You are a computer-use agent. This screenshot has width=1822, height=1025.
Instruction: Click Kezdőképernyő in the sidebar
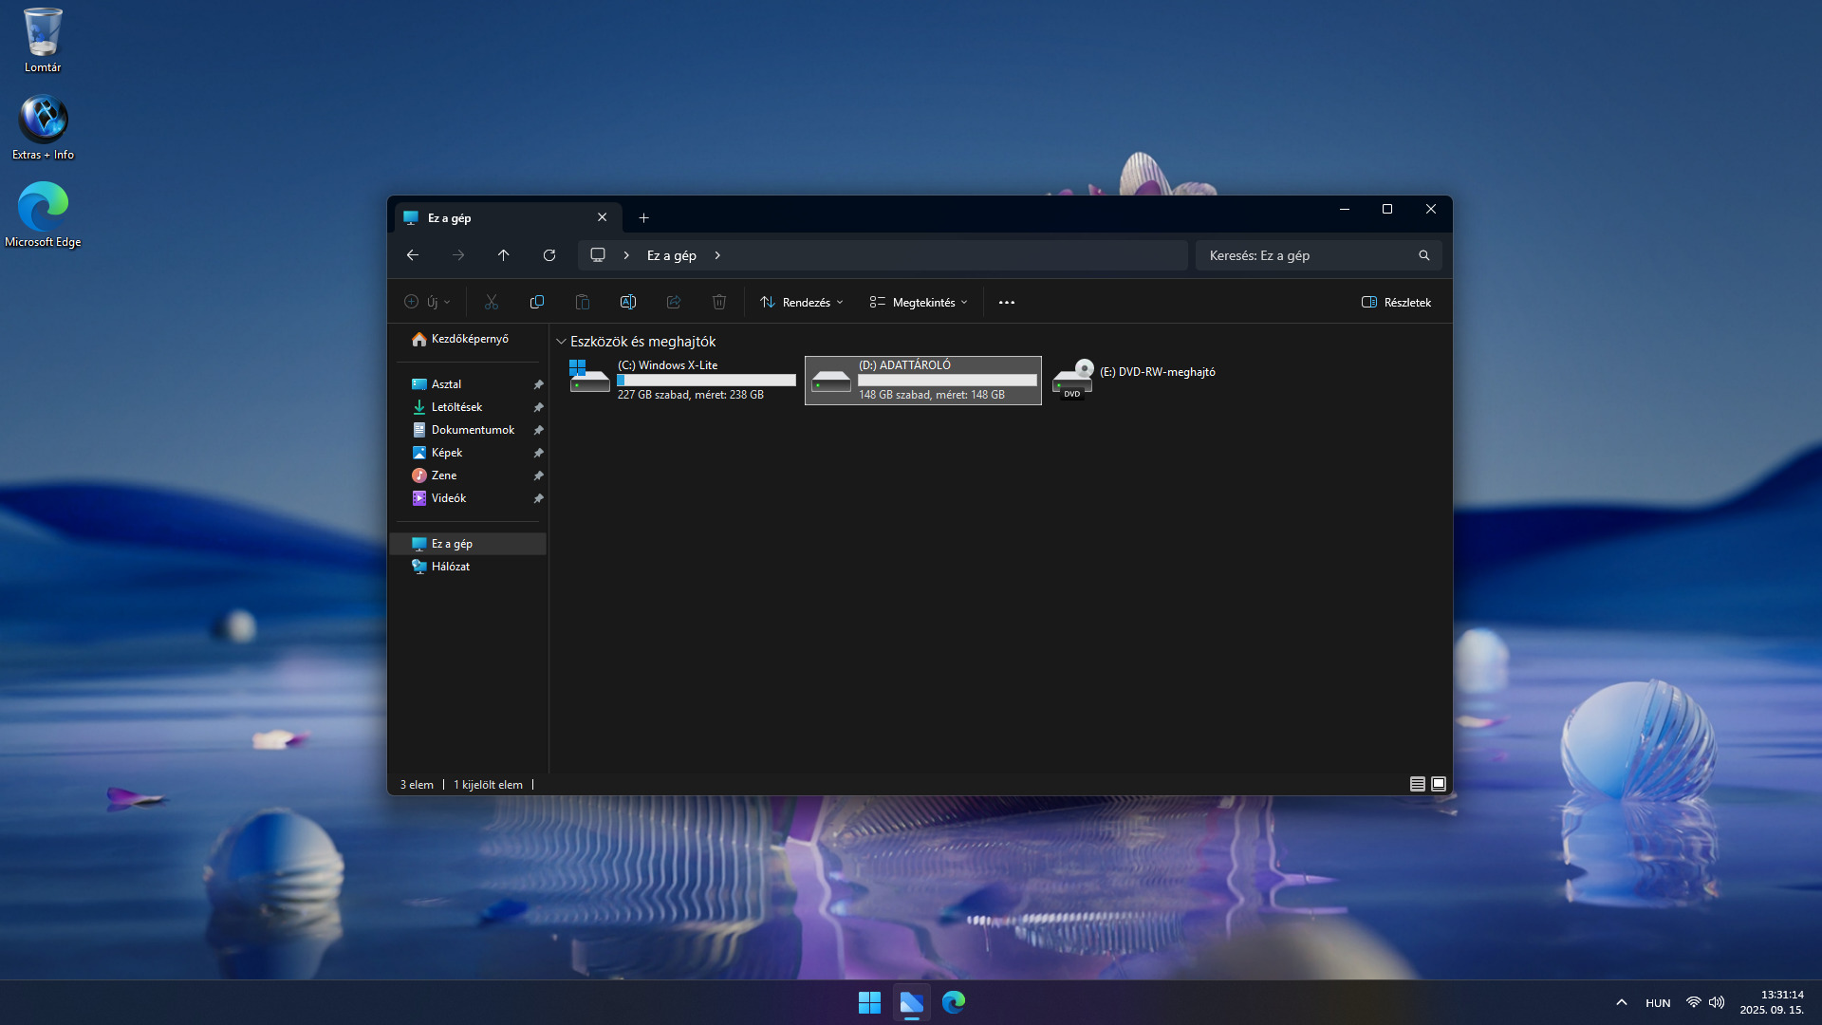pos(469,339)
